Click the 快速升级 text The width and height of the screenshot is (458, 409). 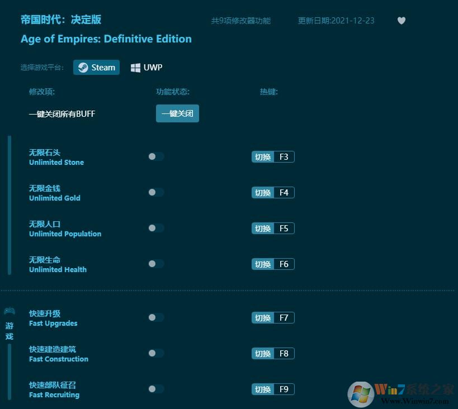44,313
